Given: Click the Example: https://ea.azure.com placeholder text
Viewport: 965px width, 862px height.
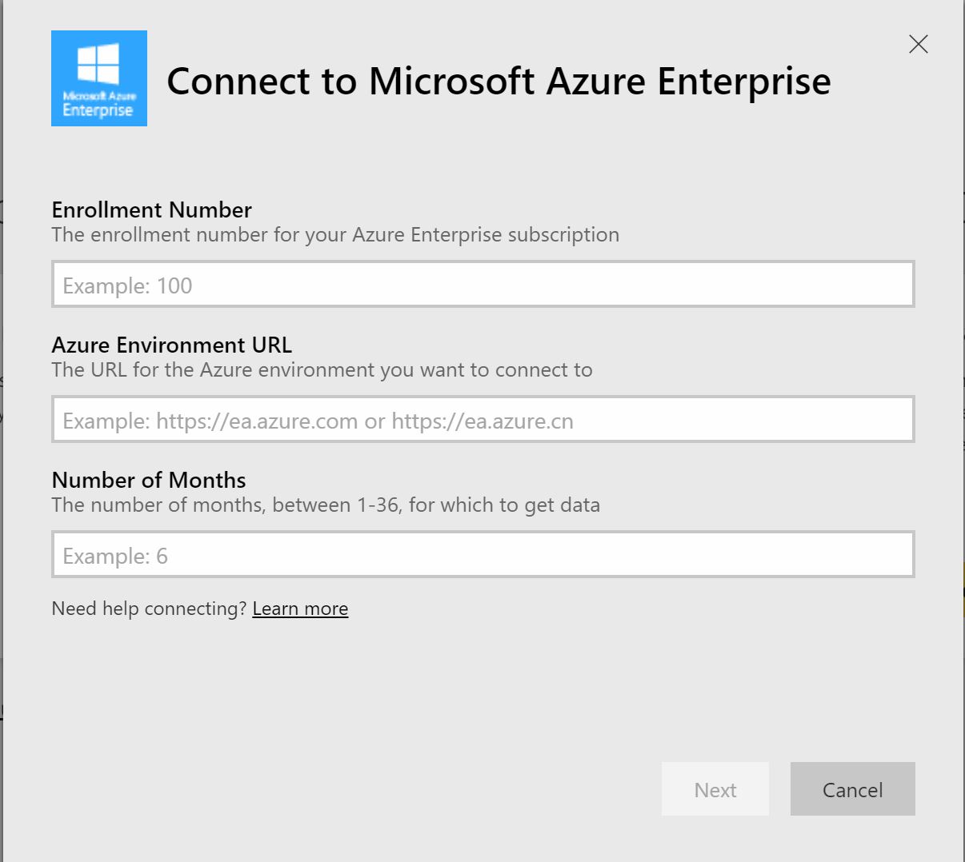Looking at the screenshot, I should tap(315, 421).
